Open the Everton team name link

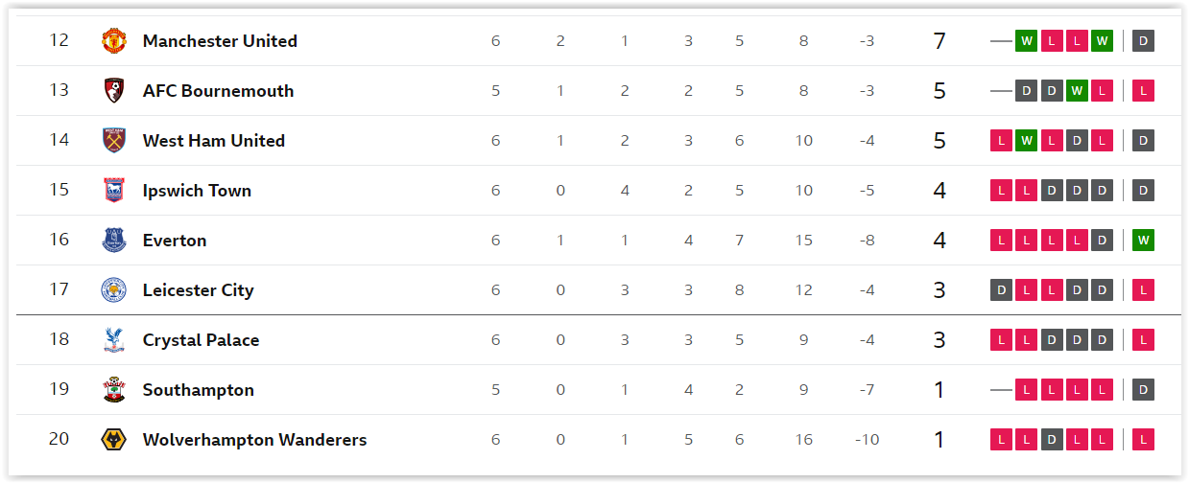(175, 241)
